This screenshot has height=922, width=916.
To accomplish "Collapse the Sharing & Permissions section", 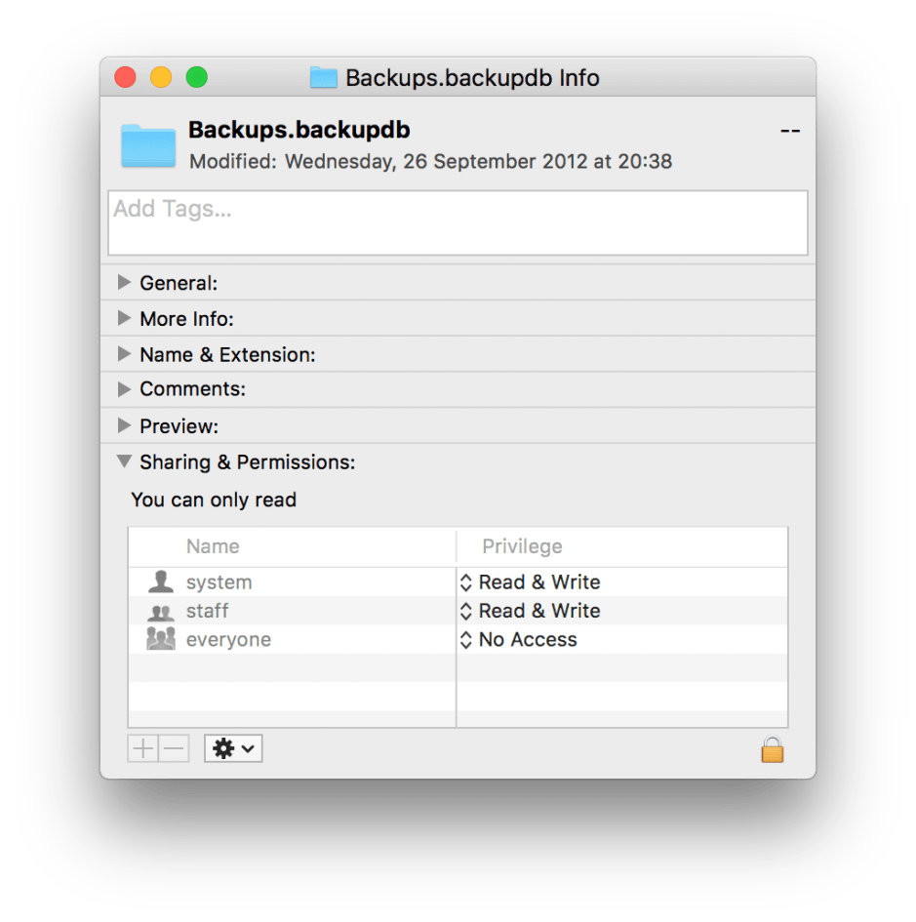I will tap(124, 461).
